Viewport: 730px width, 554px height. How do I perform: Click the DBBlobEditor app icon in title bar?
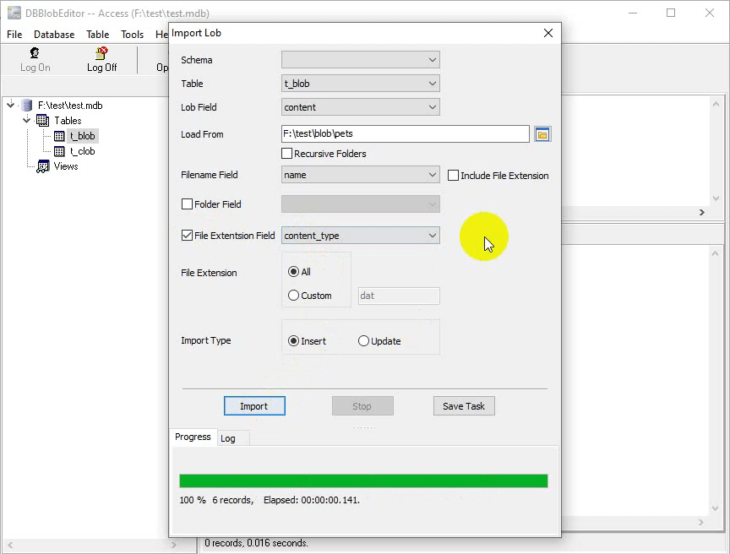point(14,13)
